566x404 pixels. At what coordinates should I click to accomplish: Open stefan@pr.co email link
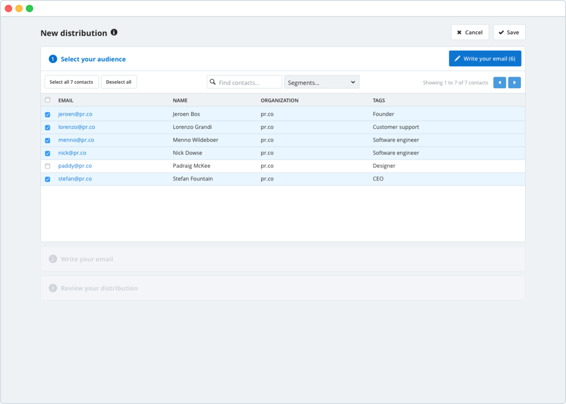(75, 179)
